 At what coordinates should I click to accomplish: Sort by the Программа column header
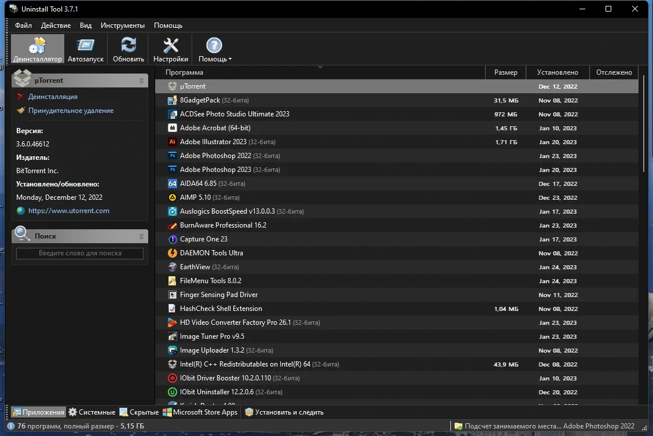click(x=320, y=72)
